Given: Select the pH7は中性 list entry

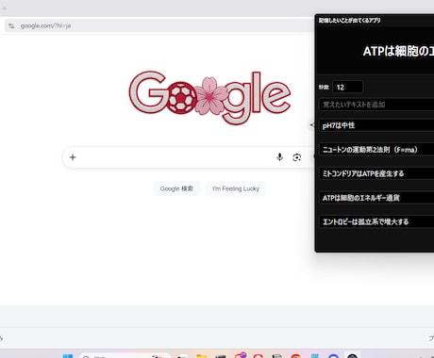Looking at the screenshot, I should pyautogui.click(x=376, y=125).
